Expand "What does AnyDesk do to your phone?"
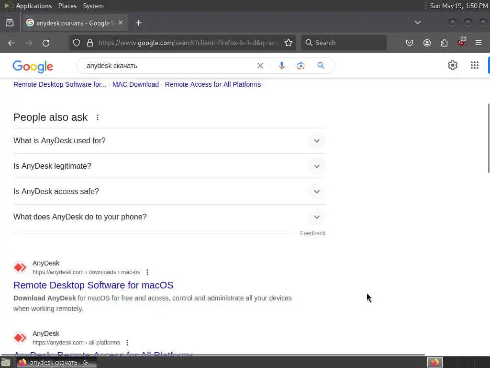The height and width of the screenshot is (368, 490). pos(169,217)
